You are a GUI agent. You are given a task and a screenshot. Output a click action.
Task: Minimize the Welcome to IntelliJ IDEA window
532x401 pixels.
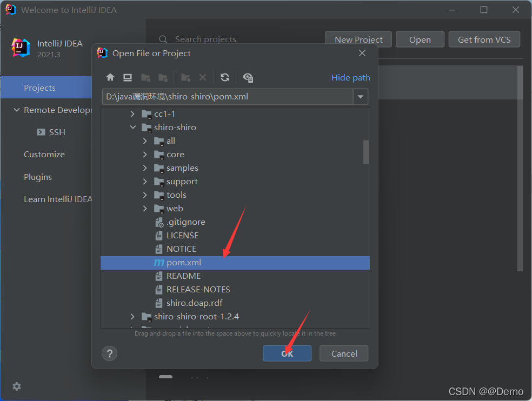click(x=452, y=10)
